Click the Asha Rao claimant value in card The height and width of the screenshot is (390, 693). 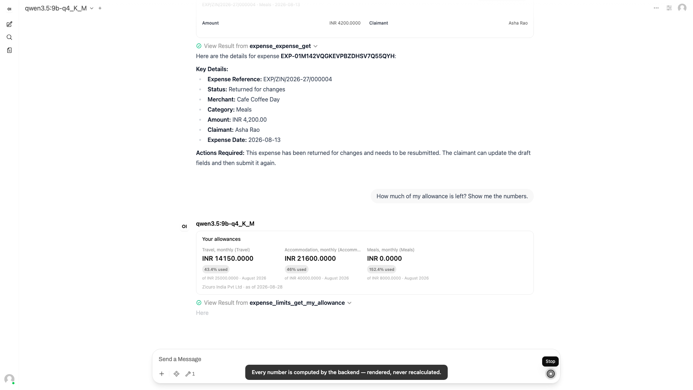[518, 23]
